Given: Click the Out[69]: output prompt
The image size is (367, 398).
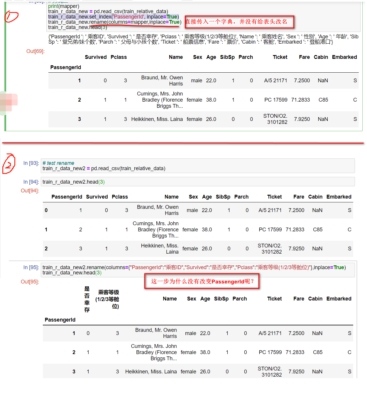Looking at the screenshot, I should (35, 51).
